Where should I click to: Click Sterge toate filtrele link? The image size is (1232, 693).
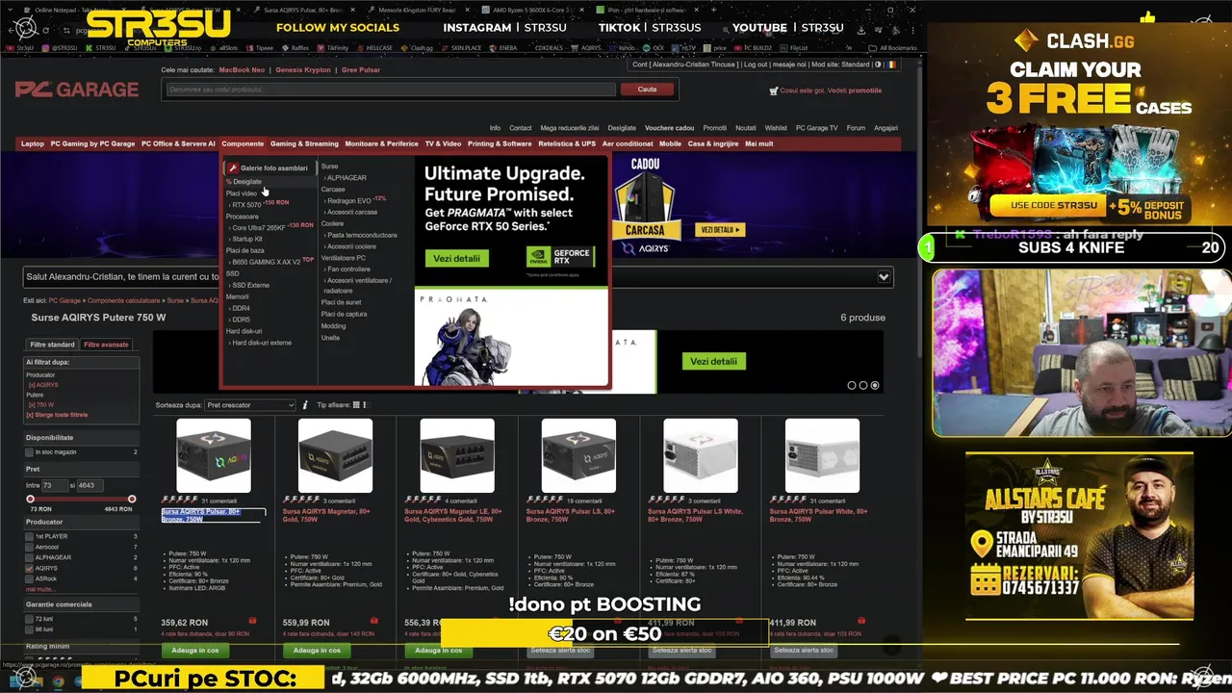[58, 415]
